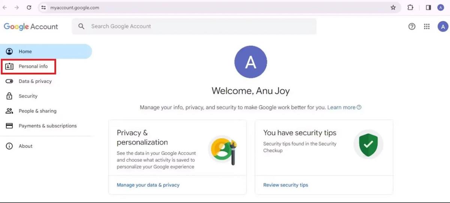Bookmark this page with the star icon
The height and width of the screenshot is (203, 450).
click(x=393, y=7)
